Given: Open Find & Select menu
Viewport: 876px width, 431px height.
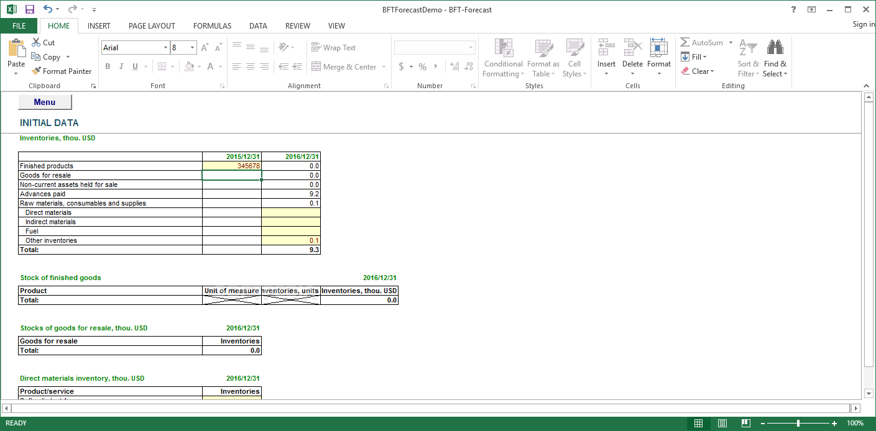Looking at the screenshot, I should (x=775, y=58).
